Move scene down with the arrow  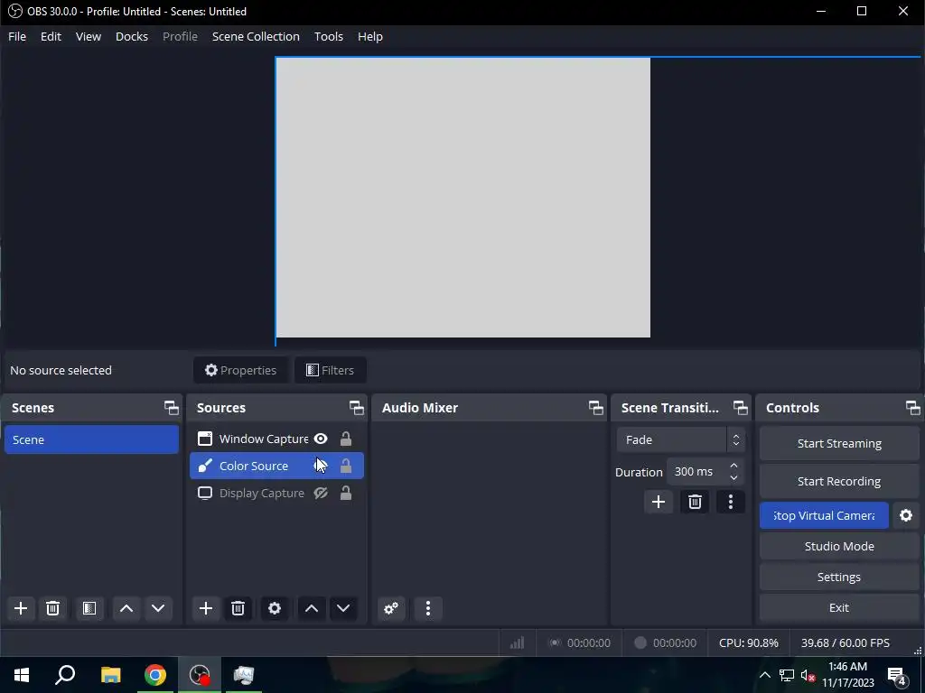pyautogui.click(x=158, y=608)
